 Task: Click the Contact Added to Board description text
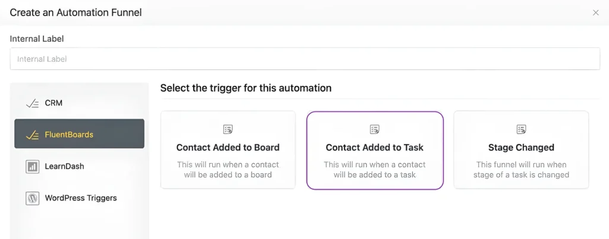point(228,170)
